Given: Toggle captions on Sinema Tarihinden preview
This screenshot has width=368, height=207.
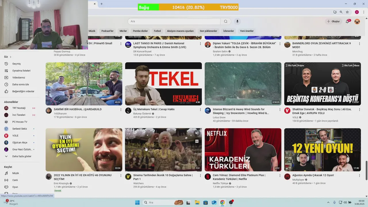Looking at the screenshot, I should [197, 141].
